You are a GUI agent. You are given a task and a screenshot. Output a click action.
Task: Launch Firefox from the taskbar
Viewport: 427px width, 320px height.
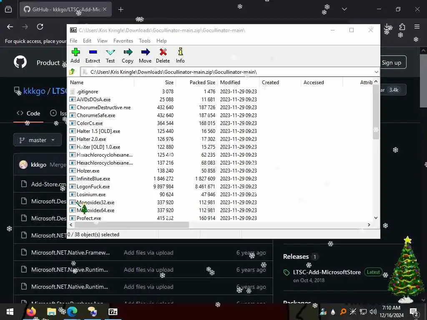pyautogui.click(x=31, y=312)
